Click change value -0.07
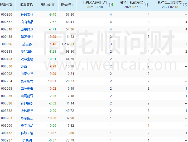 pyautogui.click(x=52, y=140)
